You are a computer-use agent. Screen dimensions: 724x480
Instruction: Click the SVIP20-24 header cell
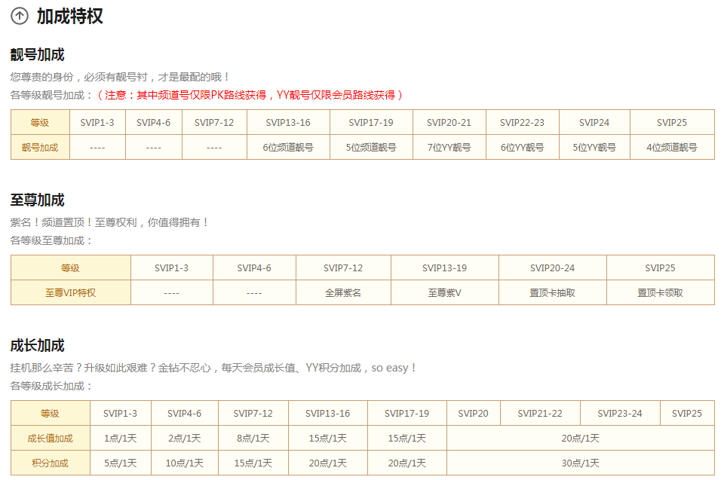[x=552, y=268]
